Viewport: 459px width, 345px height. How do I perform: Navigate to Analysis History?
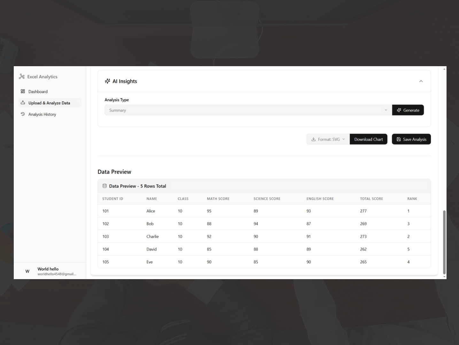pos(42,114)
